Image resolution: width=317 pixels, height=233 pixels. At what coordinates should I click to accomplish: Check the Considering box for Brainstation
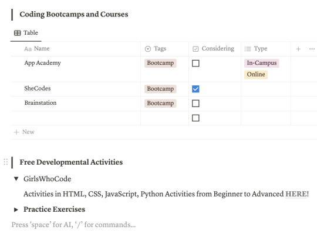(x=195, y=104)
